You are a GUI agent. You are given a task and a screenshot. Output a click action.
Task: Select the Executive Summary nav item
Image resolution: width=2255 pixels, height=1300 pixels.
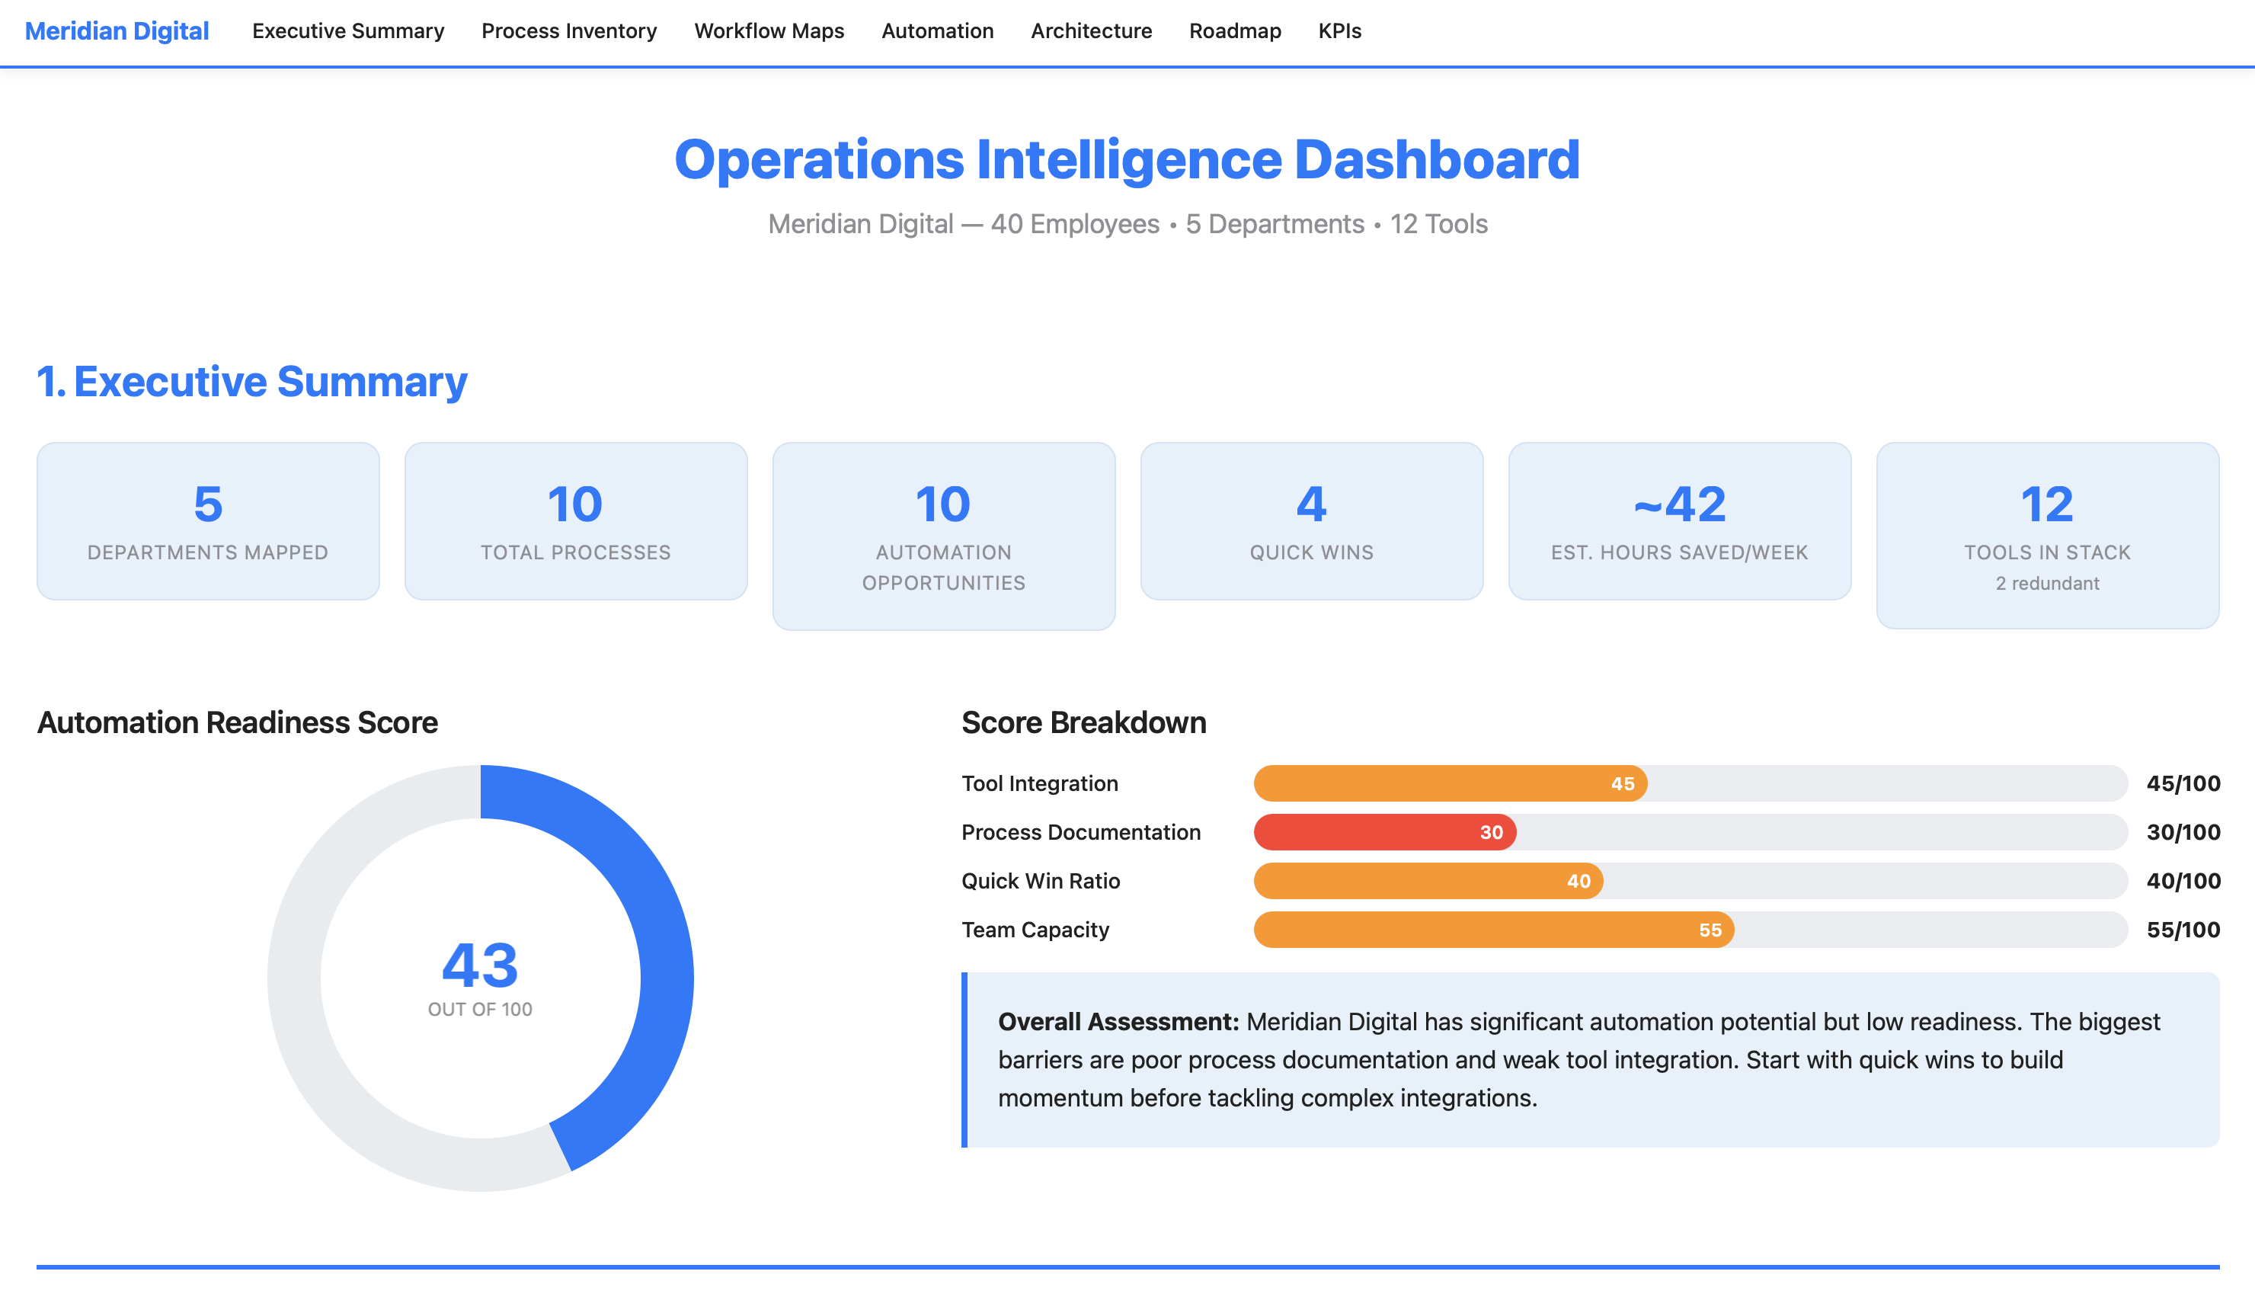pyautogui.click(x=347, y=31)
